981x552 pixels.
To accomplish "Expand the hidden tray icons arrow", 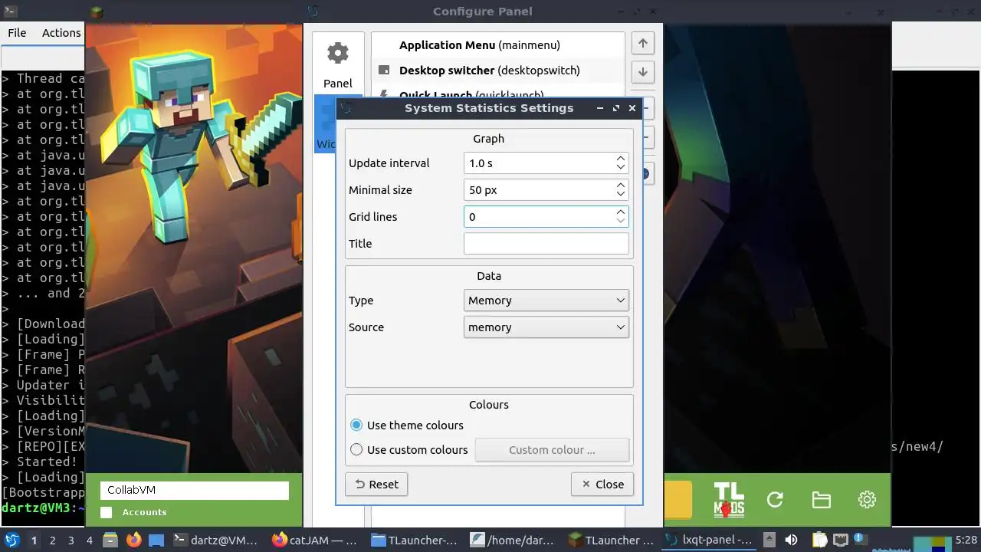I will coord(770,540).
